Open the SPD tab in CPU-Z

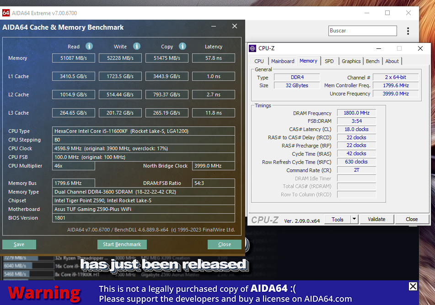pyautogui.click(x=329, y=61)
